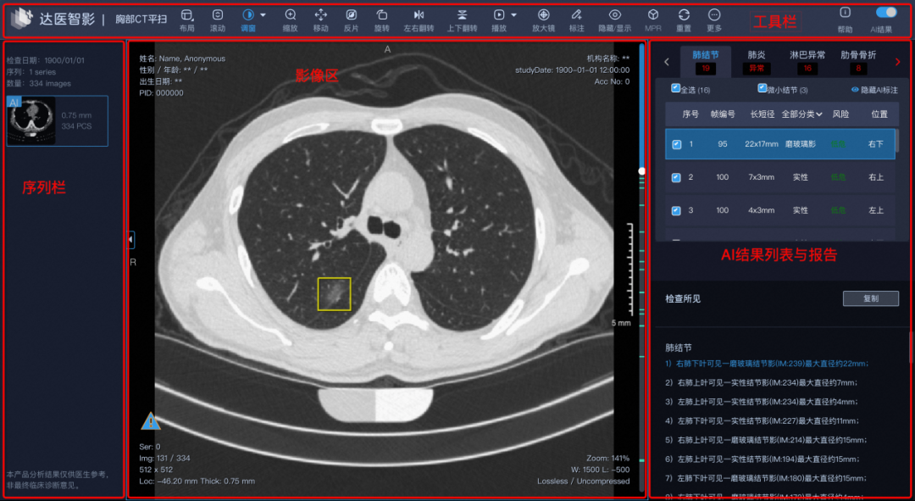Expand the 调窗 dropdown arrow
This screenshot has height=501, width=915.
pos(263,15)
